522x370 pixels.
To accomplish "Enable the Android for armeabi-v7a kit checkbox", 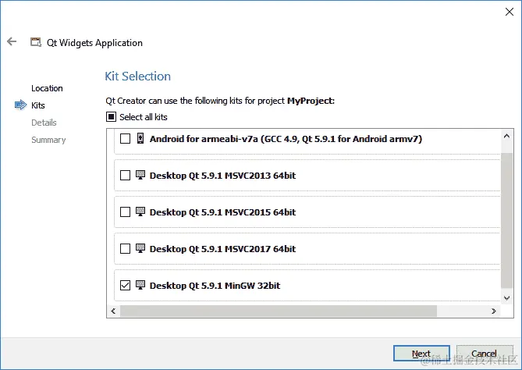I will coord(125,138).
